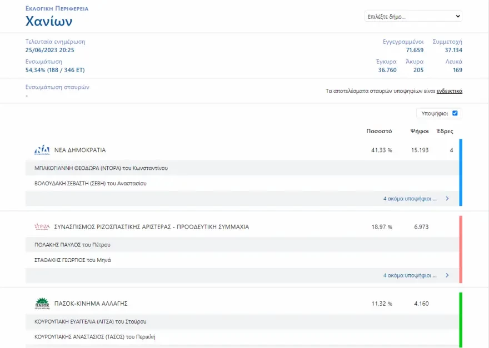Screen dimensions: 489x348
Task: Click chevron arrow in ΣΥΡΙΖΑ candidates row
Action: pos(447,275)
